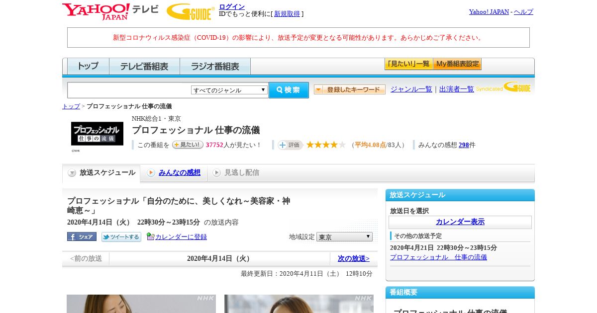Click the NHK総合1・東京 channel label
Image resolution: width=597 pixels, height=313 pixels.
156,119
